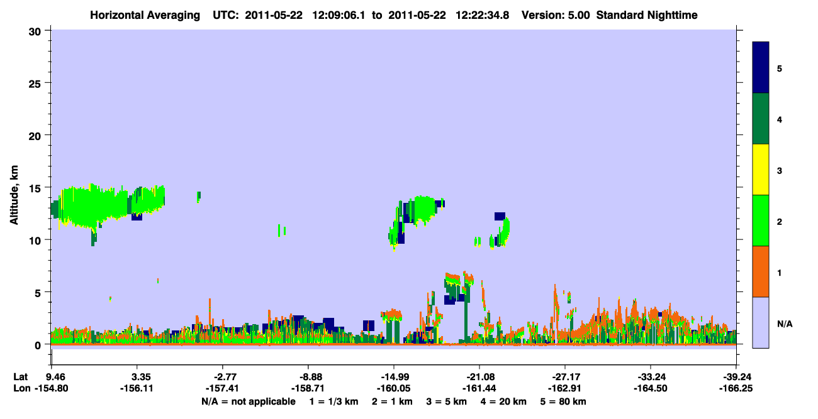Click latitude value -39.24
Viewport: 818px width, 419px height.
click(x=737, y=377)
